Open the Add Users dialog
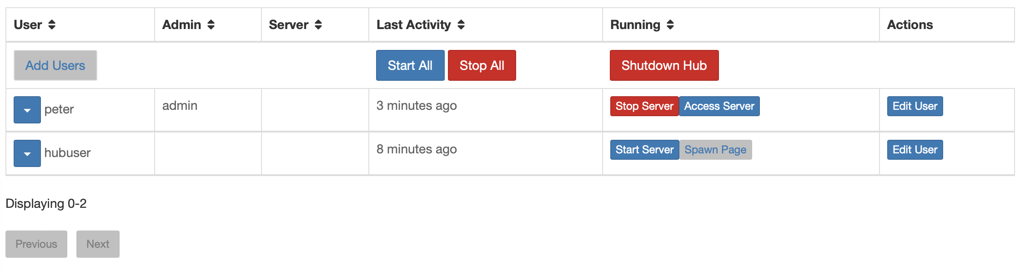This screenshot has width=1025, height=275. click(55, 65)
